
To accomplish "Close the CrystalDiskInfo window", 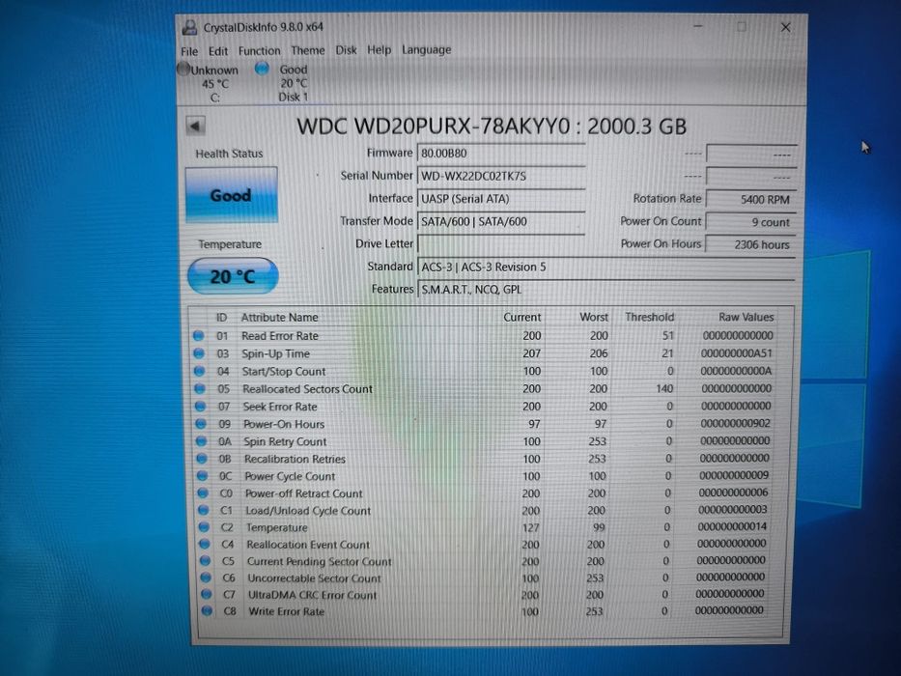I will 785,27.
